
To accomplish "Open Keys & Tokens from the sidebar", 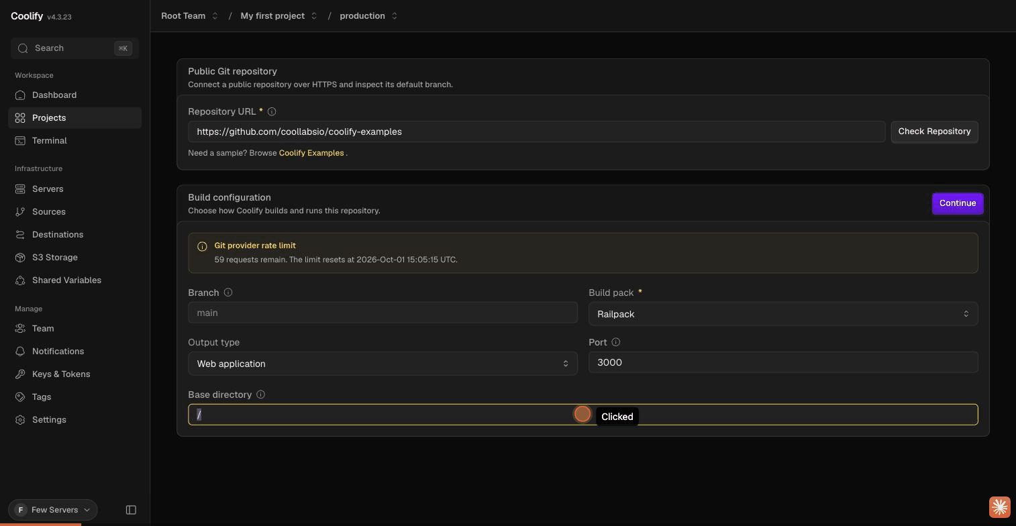I will click(x=74, y=374).
